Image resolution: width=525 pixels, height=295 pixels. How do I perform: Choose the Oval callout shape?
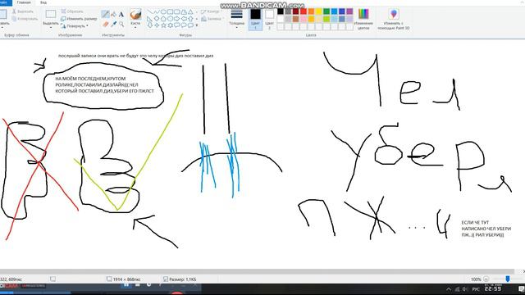tap(184, 25)
